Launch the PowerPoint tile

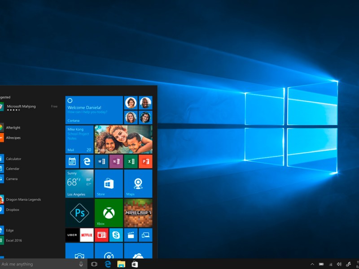(145, 161)
